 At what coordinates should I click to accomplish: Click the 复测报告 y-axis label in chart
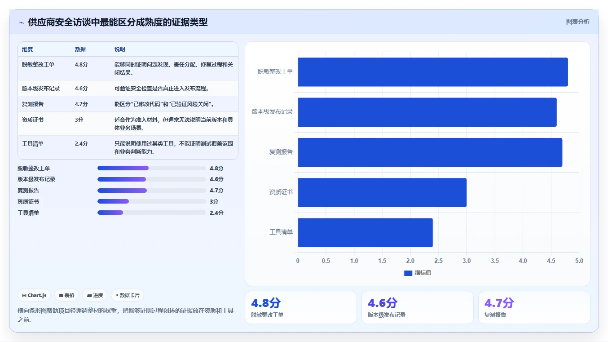(x=281, y=152)
